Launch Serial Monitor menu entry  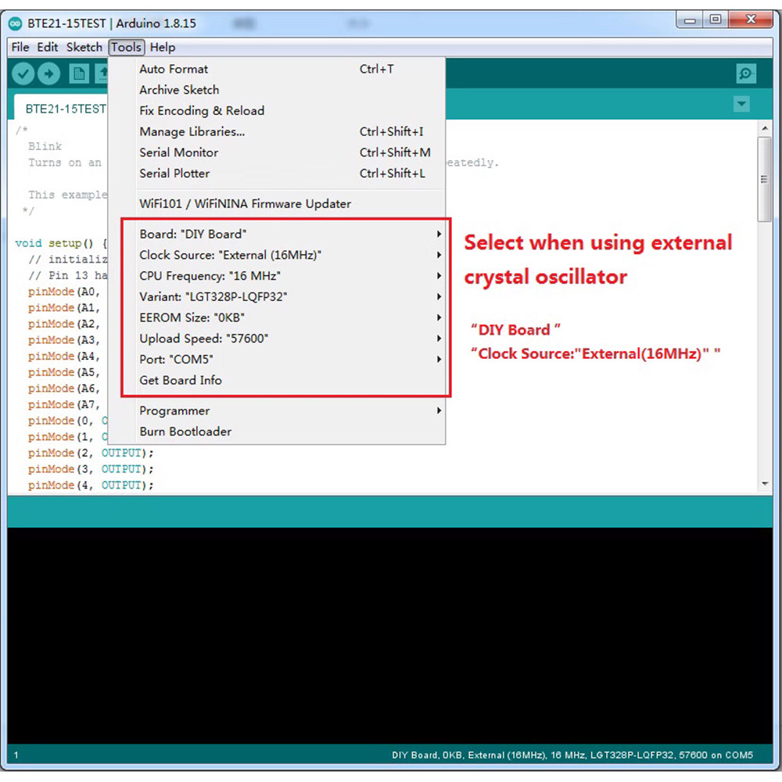tap(277, 152)
